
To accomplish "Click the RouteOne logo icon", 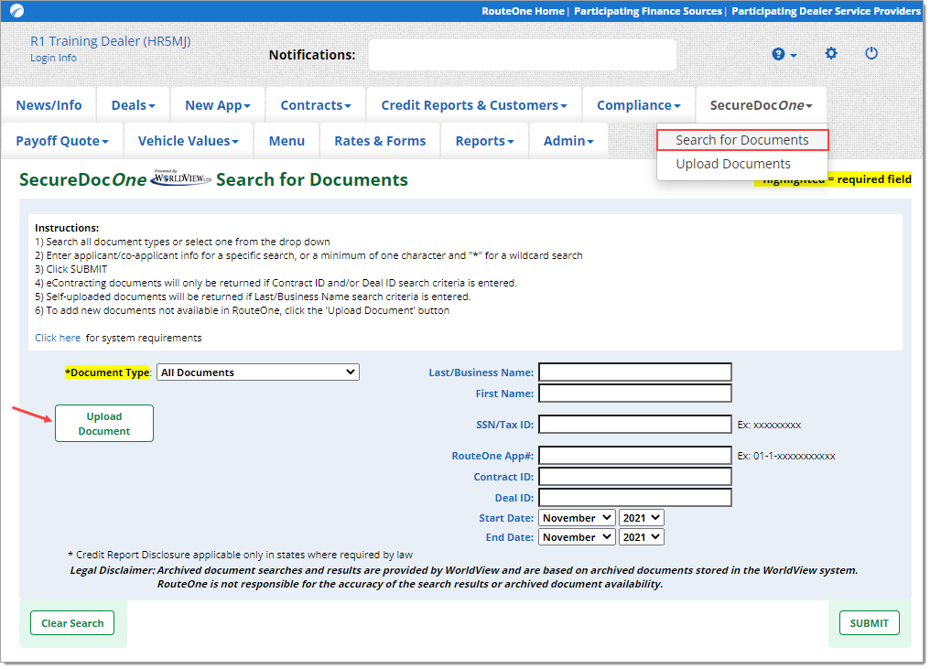I will 17,11.
